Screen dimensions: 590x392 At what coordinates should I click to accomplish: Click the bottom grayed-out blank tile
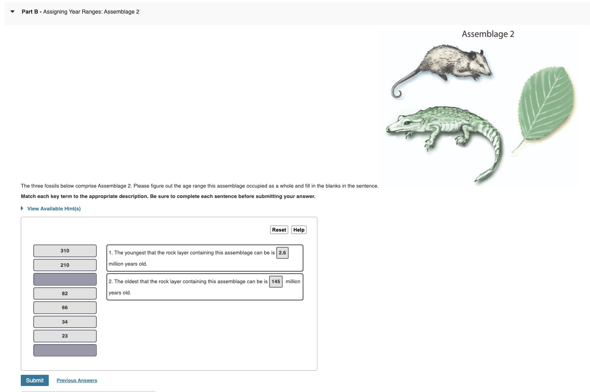coord(64,350)
